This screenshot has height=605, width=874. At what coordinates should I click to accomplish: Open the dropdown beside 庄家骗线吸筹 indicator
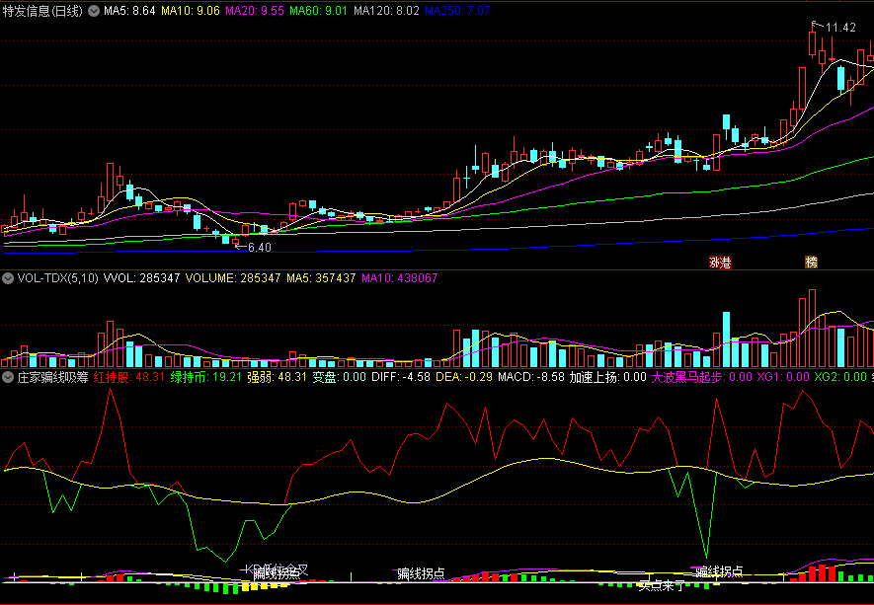pyautogui.click(x=8, y=377)
